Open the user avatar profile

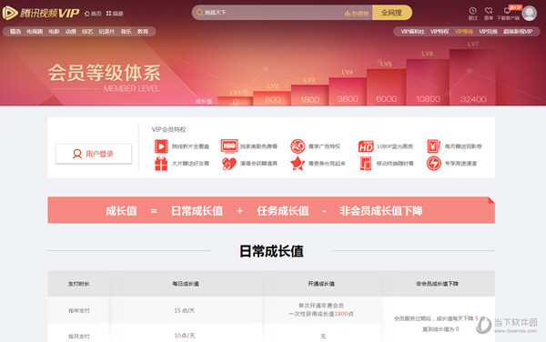[x=530, y=14]
